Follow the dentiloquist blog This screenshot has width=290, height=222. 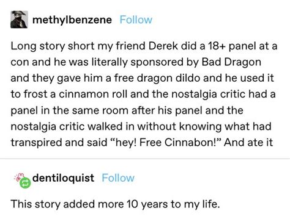pos(118,178)
